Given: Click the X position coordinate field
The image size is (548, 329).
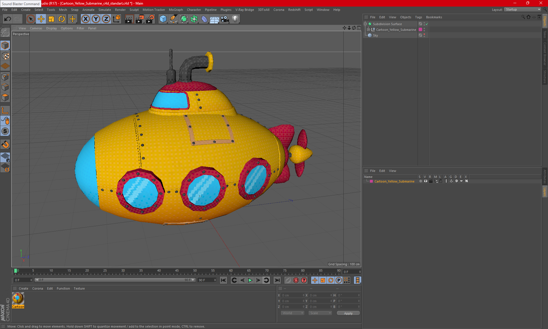Looking at the screenshot, I should coord(293,295).
